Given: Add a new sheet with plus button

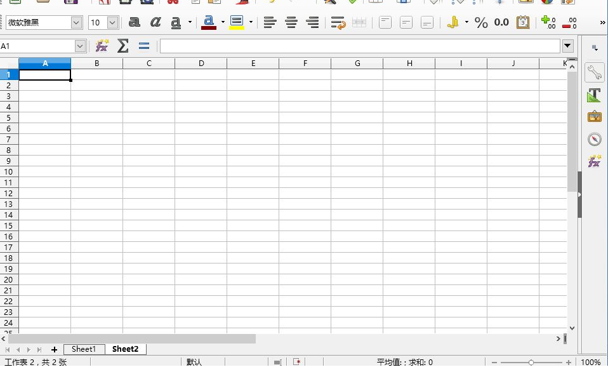Looking at the screenshot, I should coord(55,350).
